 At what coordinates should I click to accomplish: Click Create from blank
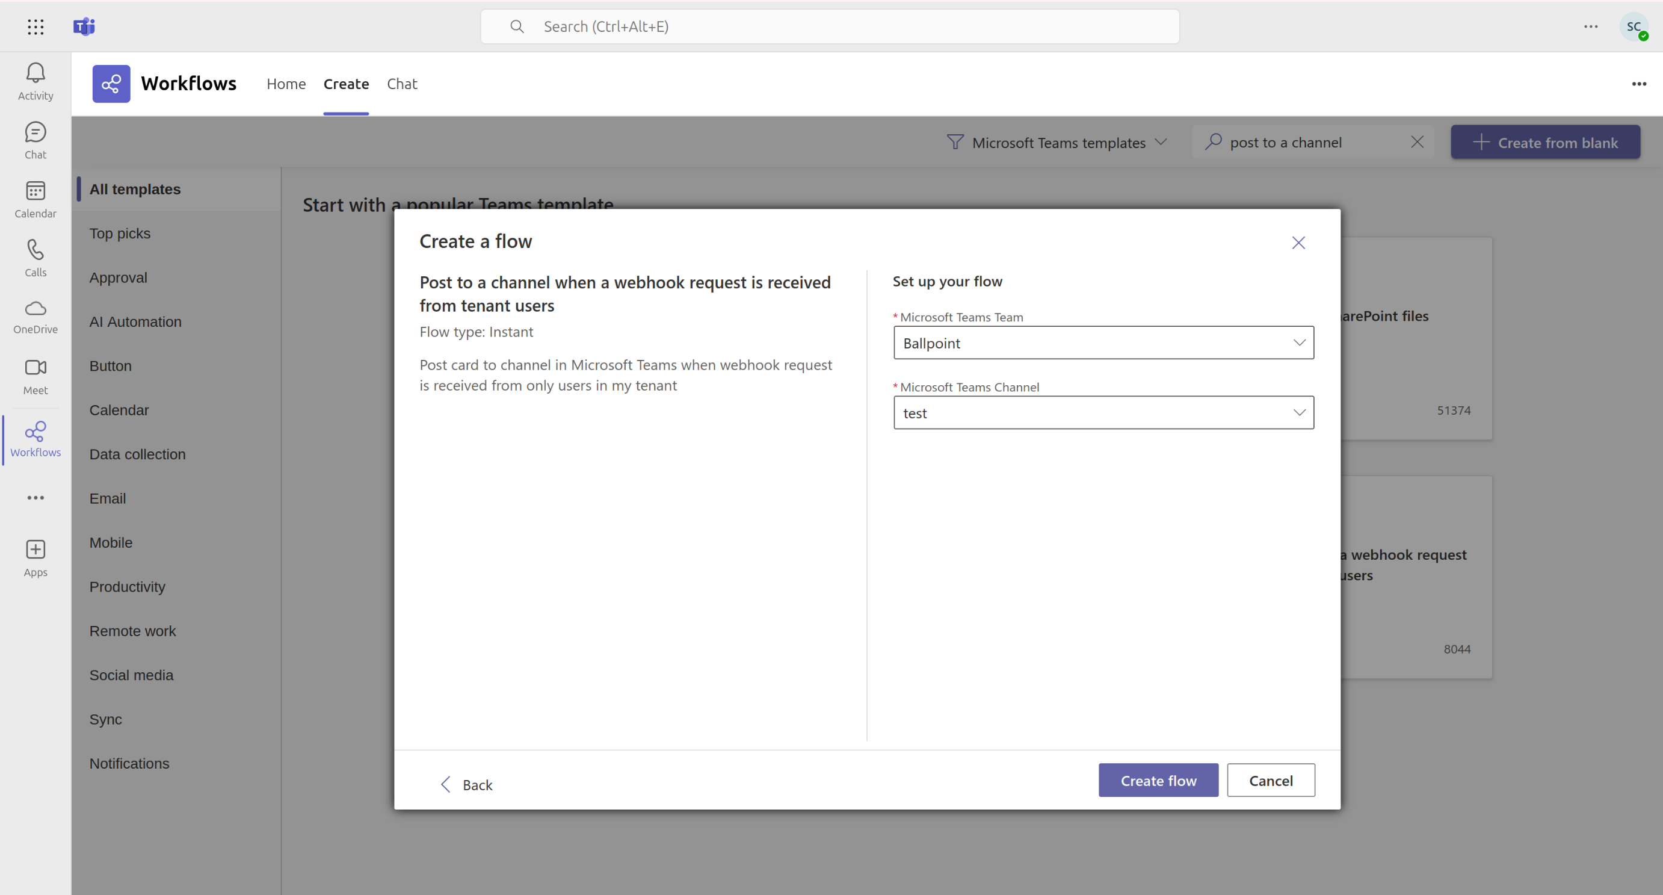click(1546, 142)
